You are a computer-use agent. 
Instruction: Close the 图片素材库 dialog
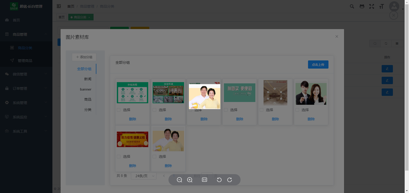pyautogui.click(x=337, y=36)
